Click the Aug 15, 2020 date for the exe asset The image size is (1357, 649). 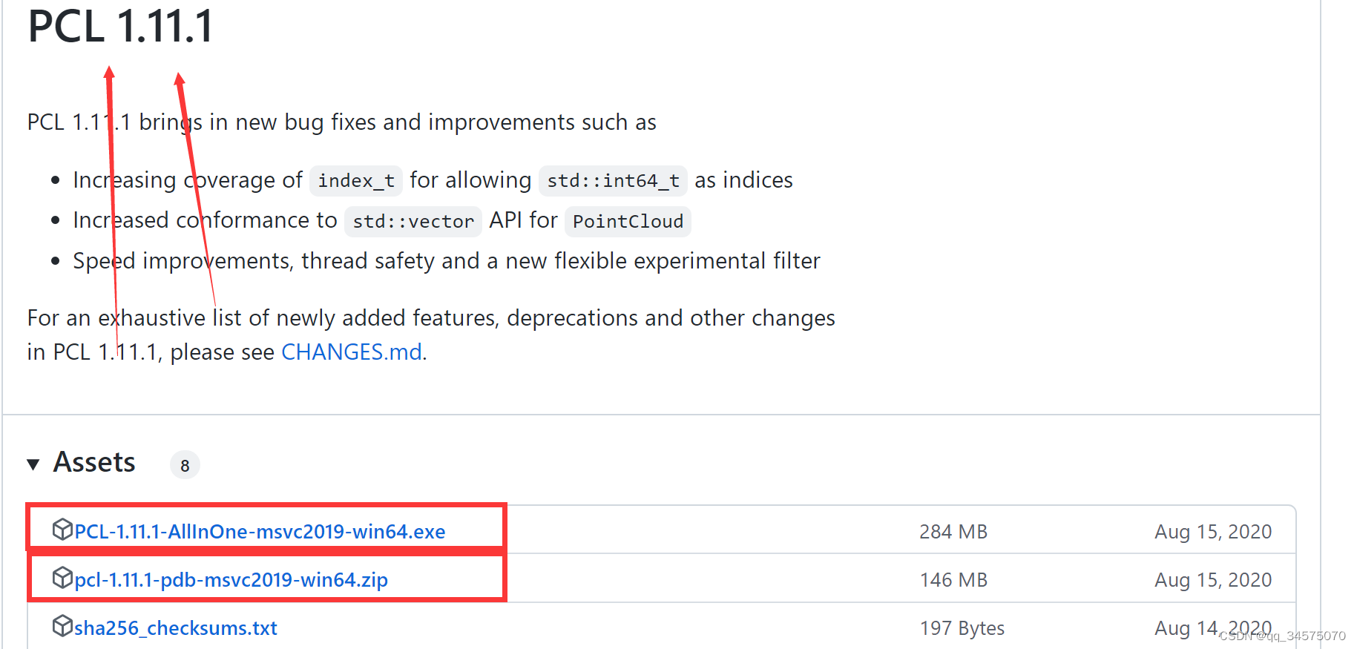click(1212, 531)
